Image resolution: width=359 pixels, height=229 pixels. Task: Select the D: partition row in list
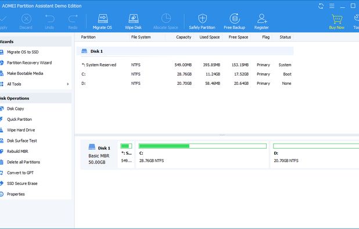pos(185,83)
